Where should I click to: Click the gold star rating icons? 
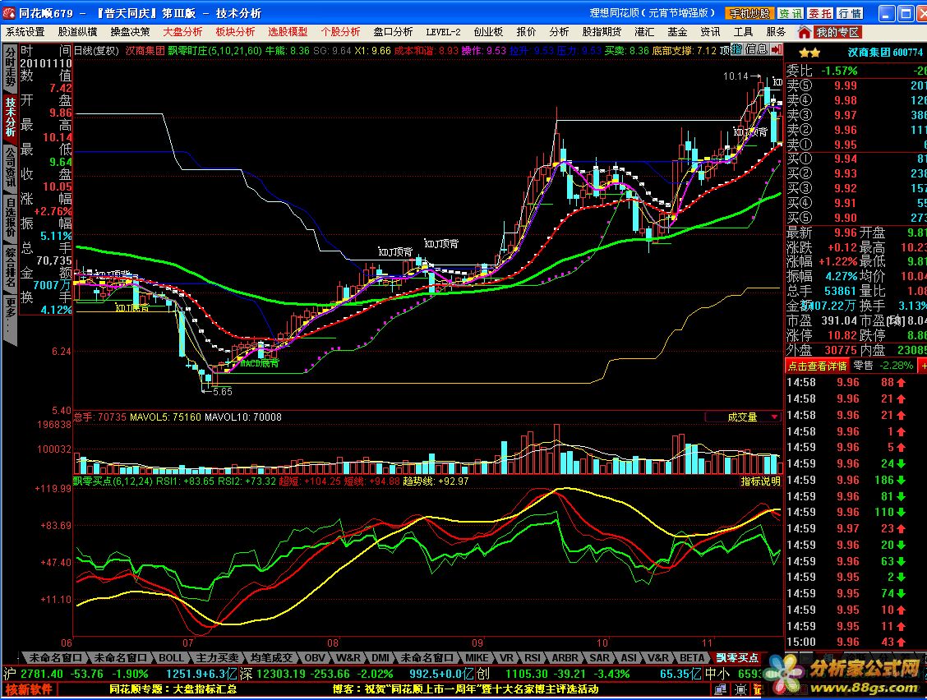[809, 53]
